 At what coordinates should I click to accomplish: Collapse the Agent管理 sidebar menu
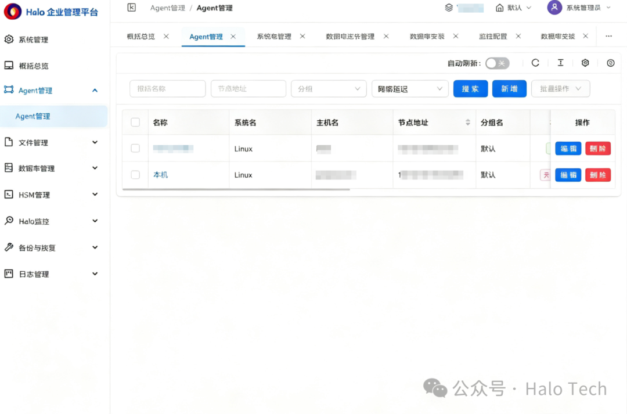pyautogui.click(x=95, y=91)
